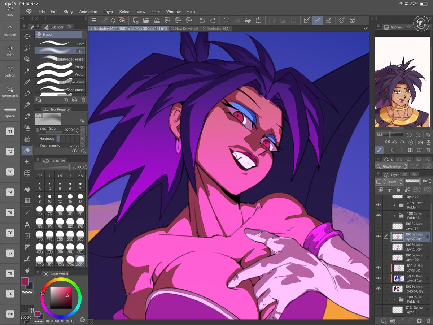Viewport: 433px width, 325px height.
Task: Select the Gradient tool
Action: tap(27, 200)
